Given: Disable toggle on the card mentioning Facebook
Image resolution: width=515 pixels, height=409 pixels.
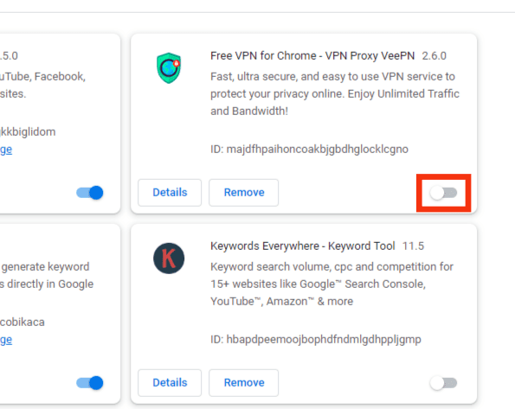Looking at the screenshot, I should tap(90, 193).
